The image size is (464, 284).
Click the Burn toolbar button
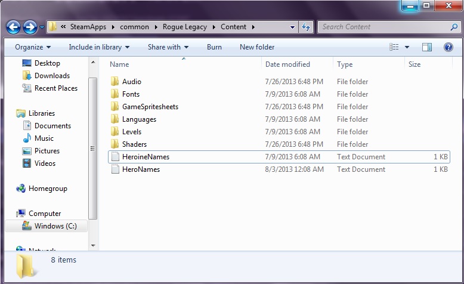214,47
